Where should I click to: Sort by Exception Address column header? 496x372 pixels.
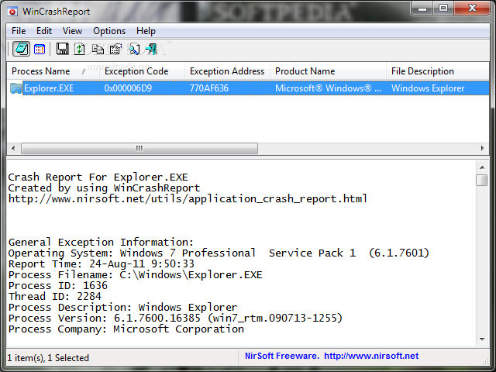coord(227,71)
